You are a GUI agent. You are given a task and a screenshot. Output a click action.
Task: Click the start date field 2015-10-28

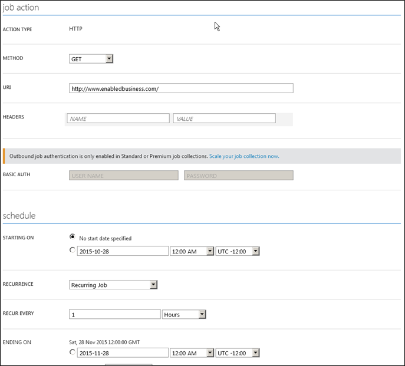(123, 251)
